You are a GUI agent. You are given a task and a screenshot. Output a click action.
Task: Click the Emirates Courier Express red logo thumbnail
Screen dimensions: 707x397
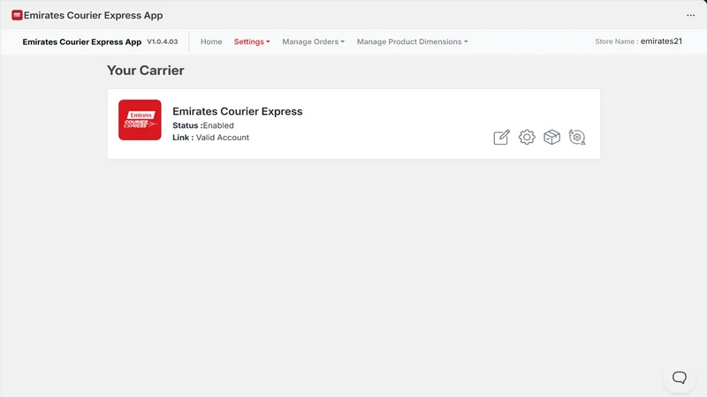(140, 120)
